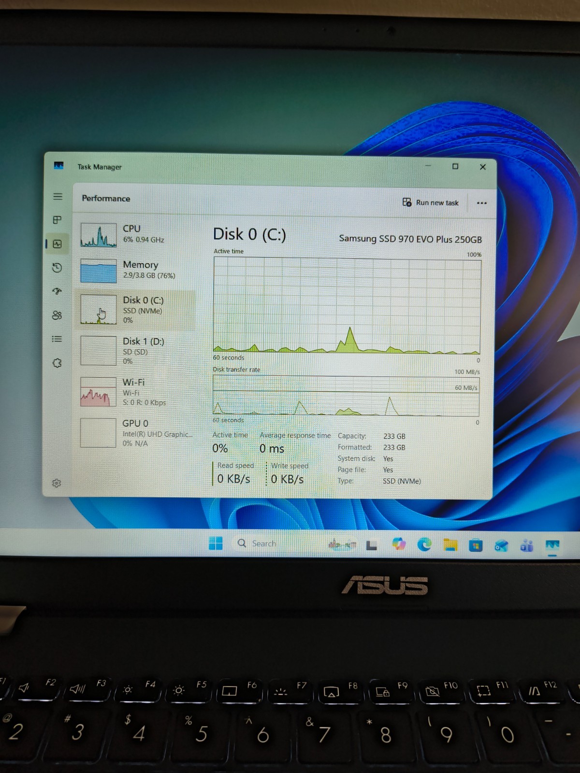Click the search highlights image in taskbar
Screen dimensions: 580x773
[342, 544]
